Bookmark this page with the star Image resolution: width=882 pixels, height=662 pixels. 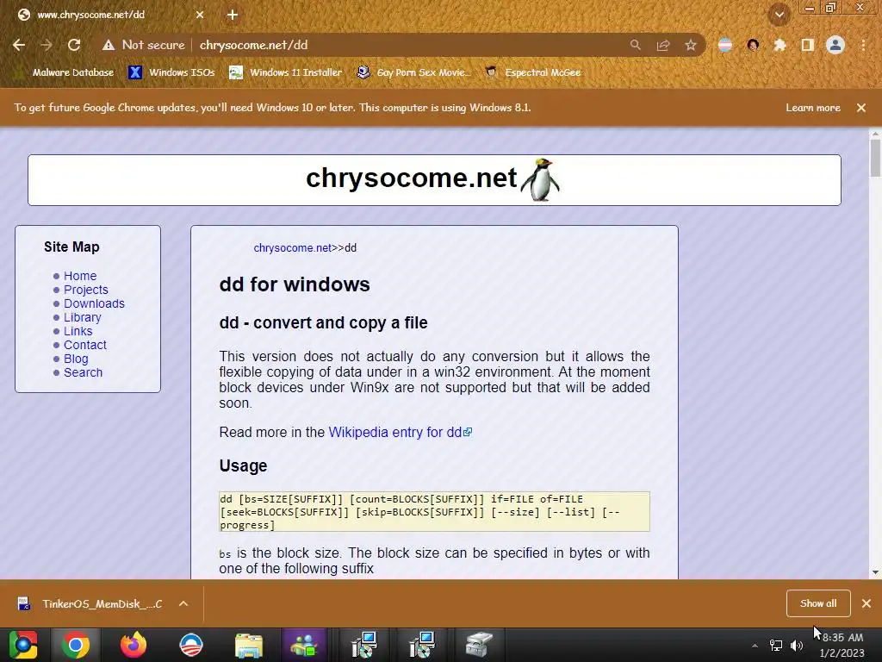pyautogui.click(x=691, y=45)
